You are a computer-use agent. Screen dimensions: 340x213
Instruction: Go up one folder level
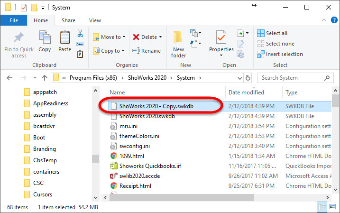click(45, 78)
